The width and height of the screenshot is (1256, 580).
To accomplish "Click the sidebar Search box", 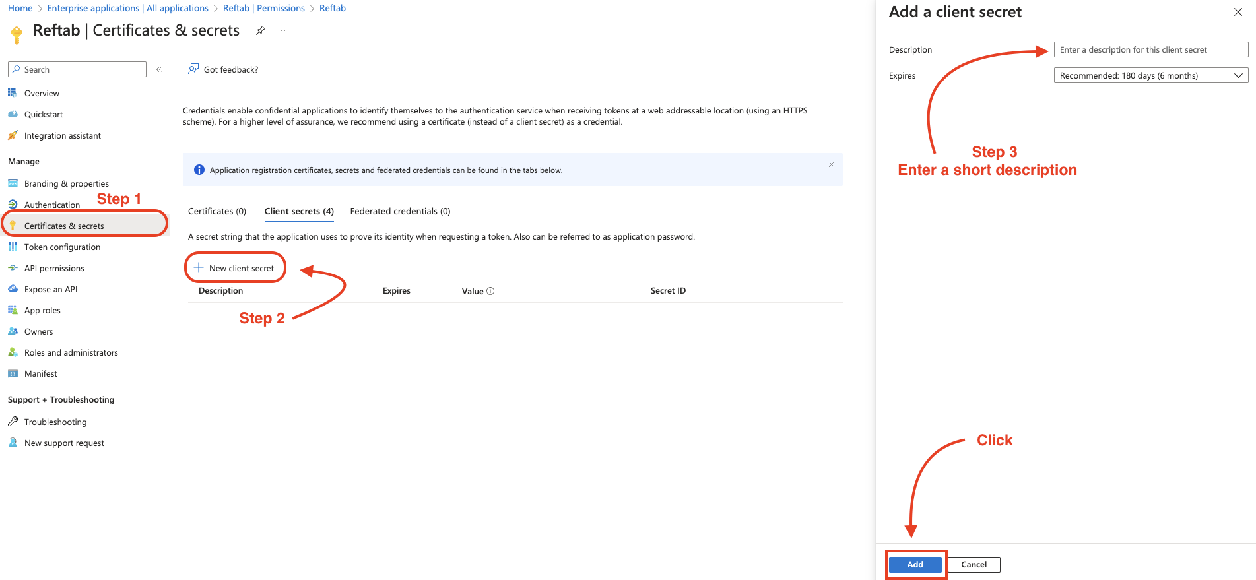I will pos(77,69).
